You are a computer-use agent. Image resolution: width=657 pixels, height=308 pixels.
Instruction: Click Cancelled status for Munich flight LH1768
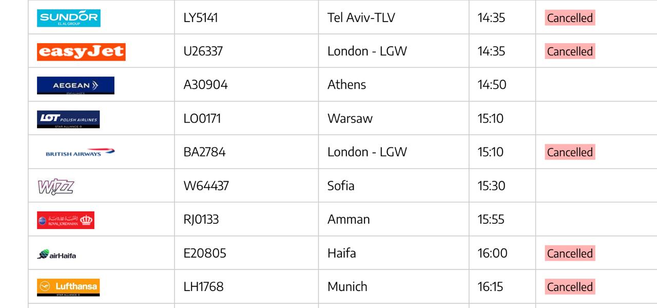tap(570, 287)
